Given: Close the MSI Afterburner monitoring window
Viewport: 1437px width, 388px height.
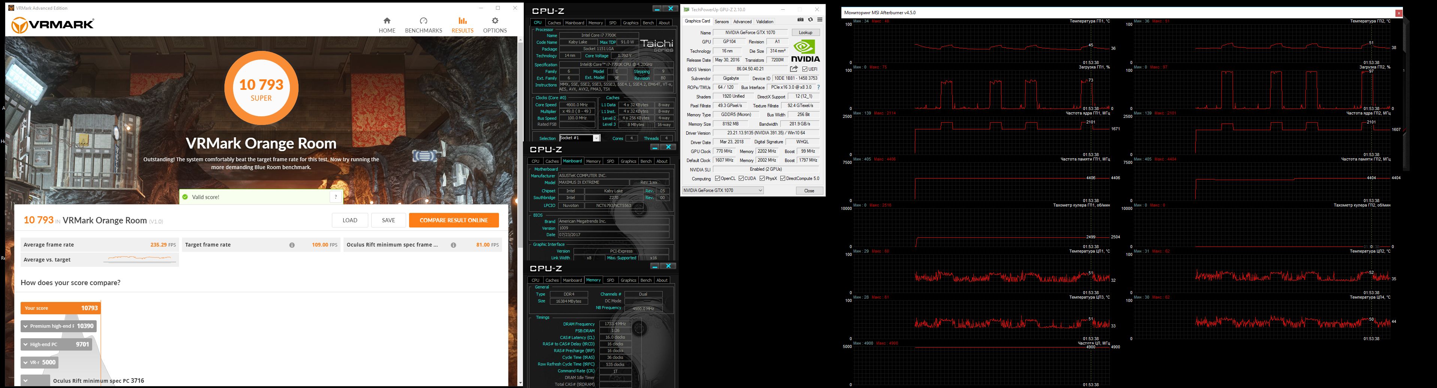Looking at the screenshot, I should click(x=1398, y=13).
